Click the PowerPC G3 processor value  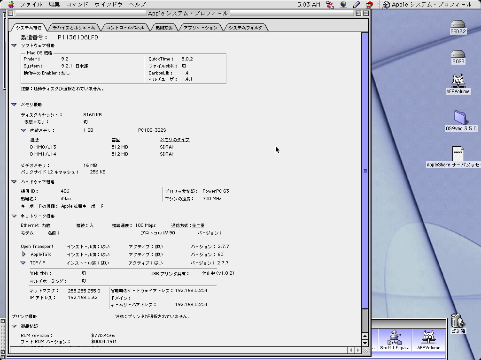[x=216, y=191]
